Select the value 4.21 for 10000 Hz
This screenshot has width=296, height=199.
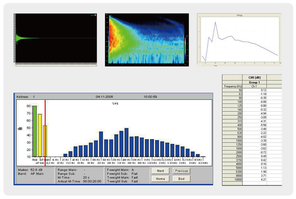tap(255, 179)
